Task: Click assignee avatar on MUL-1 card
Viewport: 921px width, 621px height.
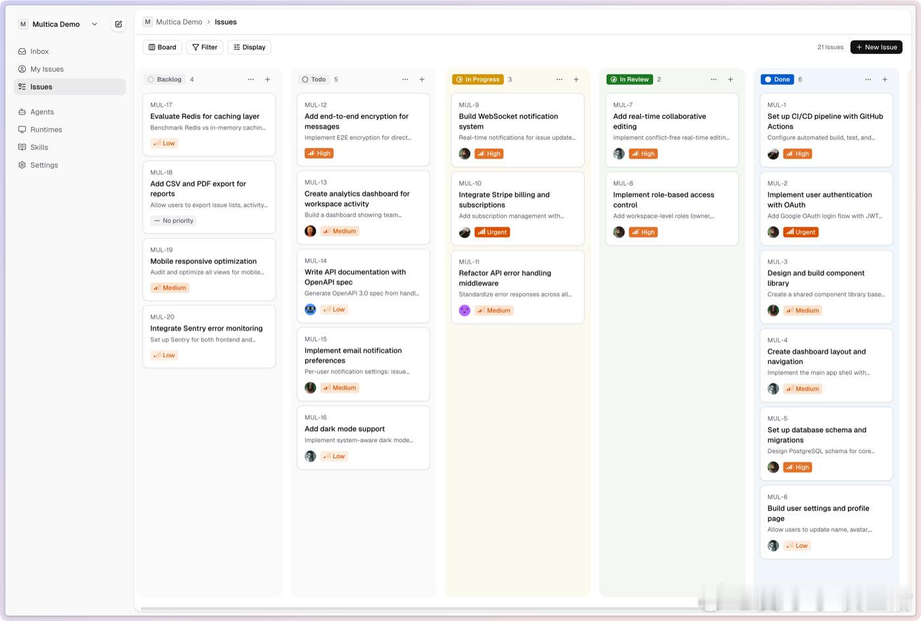Action: tap(773, 154)
